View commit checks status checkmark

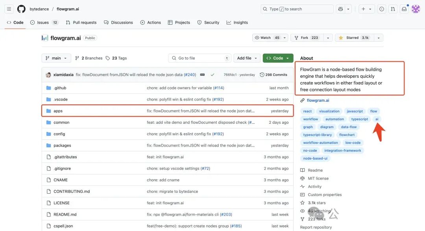click(x=213, y=75)
